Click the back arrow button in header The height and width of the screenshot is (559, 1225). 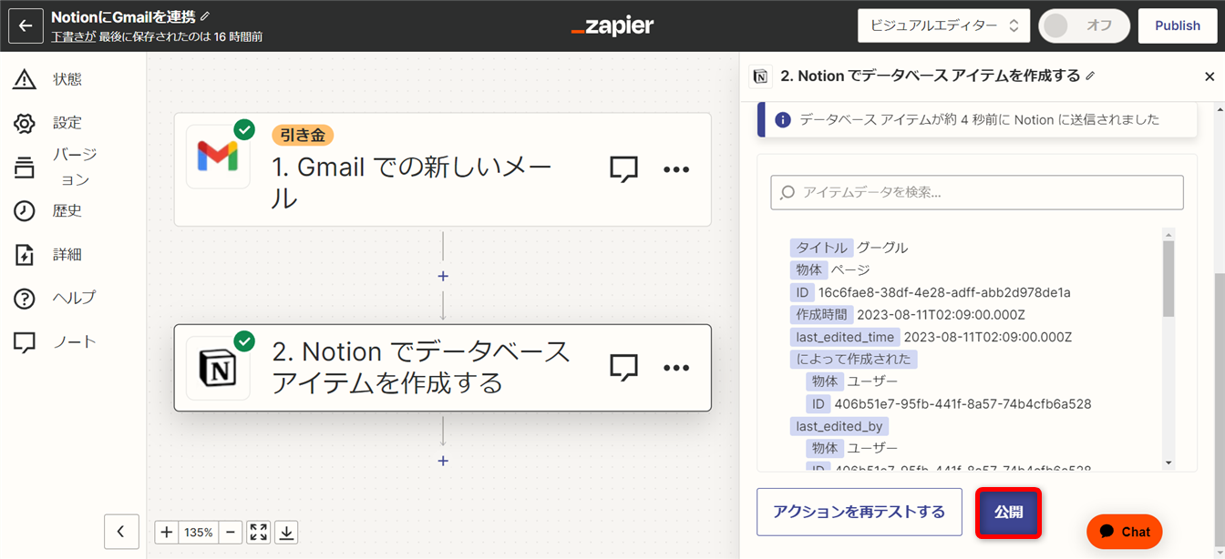26,25
